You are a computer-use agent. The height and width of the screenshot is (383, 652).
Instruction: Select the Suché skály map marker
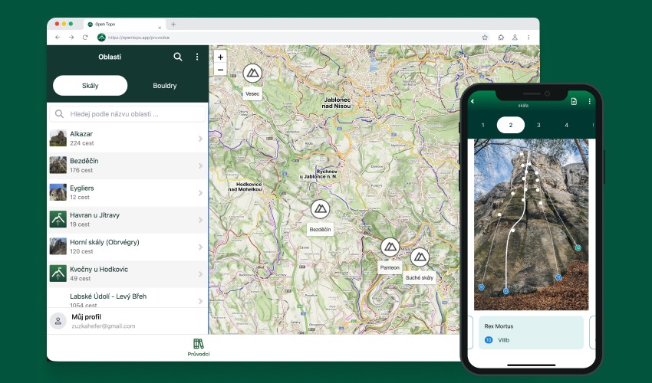click(x=419, y=257)
